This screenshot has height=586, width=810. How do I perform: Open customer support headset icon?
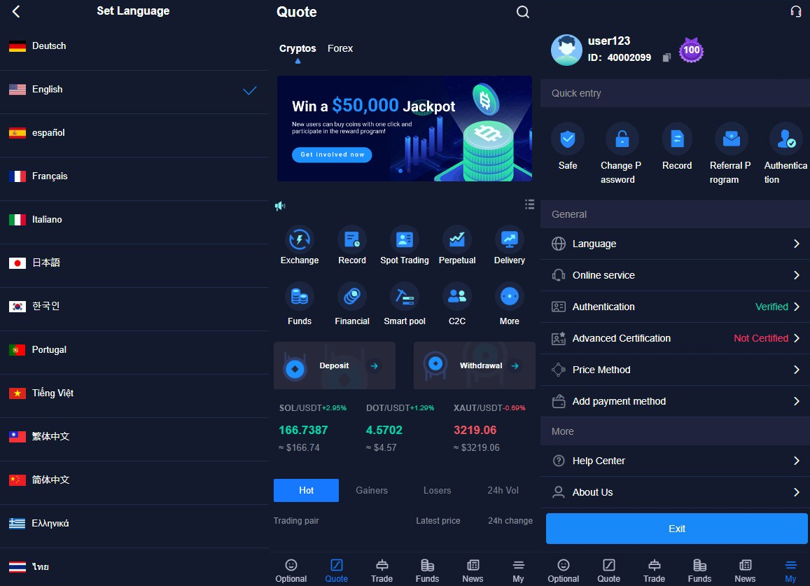795,11
